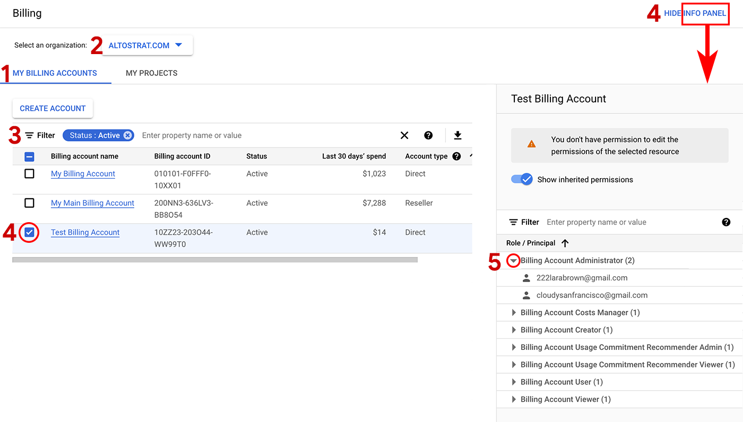The image size is (743, 422).
Task: Open help icon in the permissions filter bar
Action: pyautogui.click(x=726, y=222)
